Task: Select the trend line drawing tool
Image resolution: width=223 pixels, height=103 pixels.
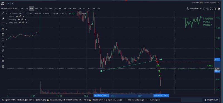Action: coord(3,13)
